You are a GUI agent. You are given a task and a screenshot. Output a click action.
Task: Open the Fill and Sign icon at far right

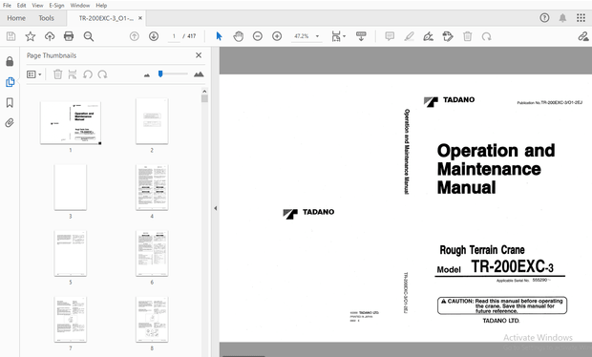[583, 36]
